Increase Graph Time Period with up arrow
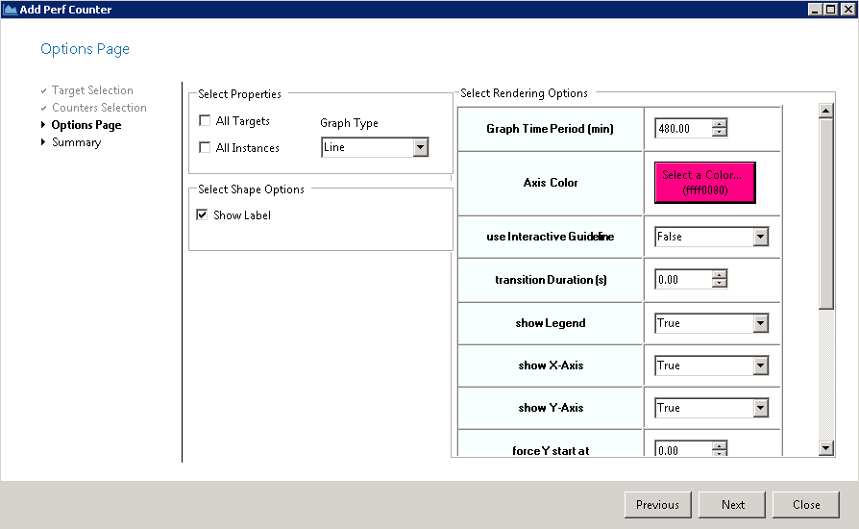The height and width of the screenshot is (529, 859). tap(720, 124)
